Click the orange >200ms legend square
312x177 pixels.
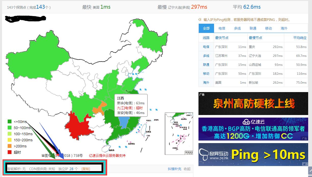(10, 146)
